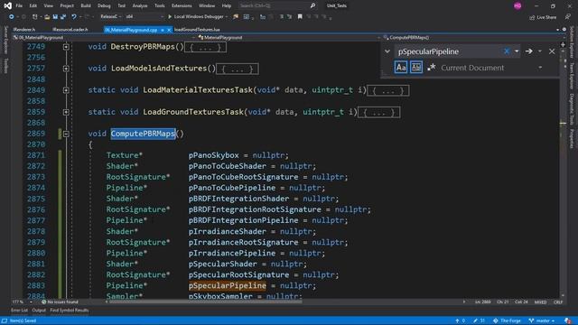The height and width of the screenshot is (325, 578).
Task: Expand the replace toggle chevron in Find box
Action: coord(387,51)
